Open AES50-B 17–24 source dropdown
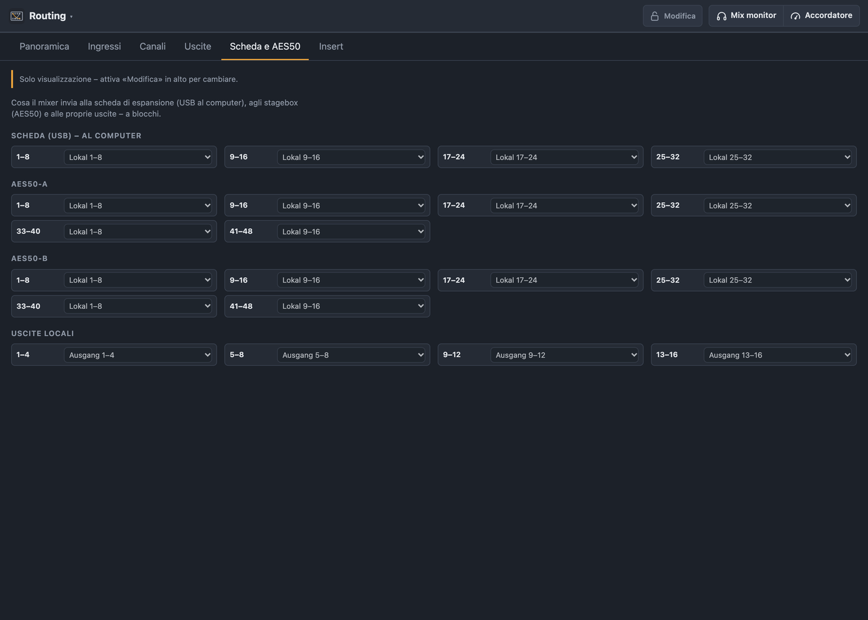This screenshot has height=620, width=868. click(565, 280)
